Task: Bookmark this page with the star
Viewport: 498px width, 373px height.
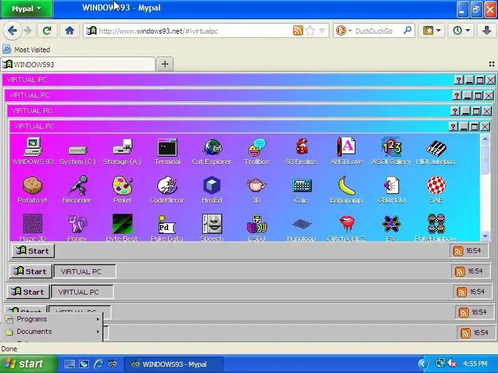Action: [x=310, y=30]
